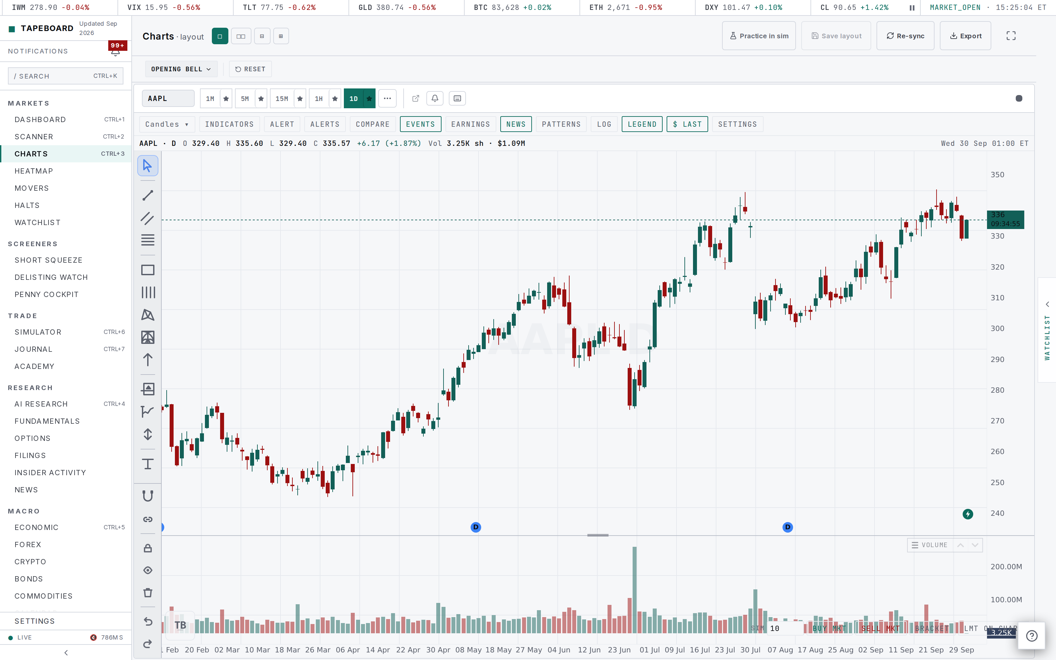Image resolution: width=1056 pixels, height=660 pixels.
Task: Open HEATMAP in the sidebar
Action: [66, 171]
